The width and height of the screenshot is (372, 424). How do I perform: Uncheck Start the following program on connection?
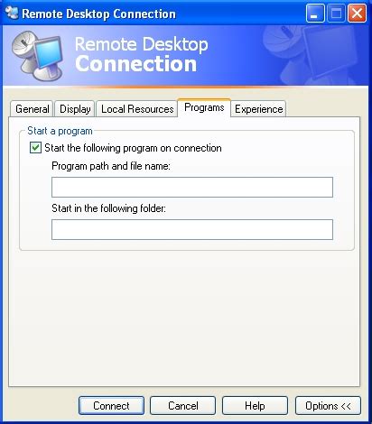coord(35,148)
